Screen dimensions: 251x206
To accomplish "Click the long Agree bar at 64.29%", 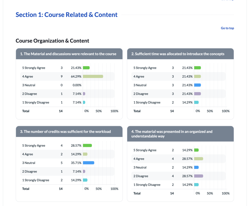I will click(x=93, y=76).
